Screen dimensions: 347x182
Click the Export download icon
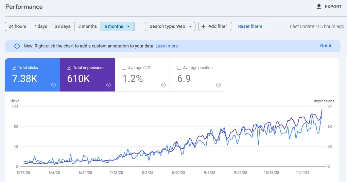318,6
